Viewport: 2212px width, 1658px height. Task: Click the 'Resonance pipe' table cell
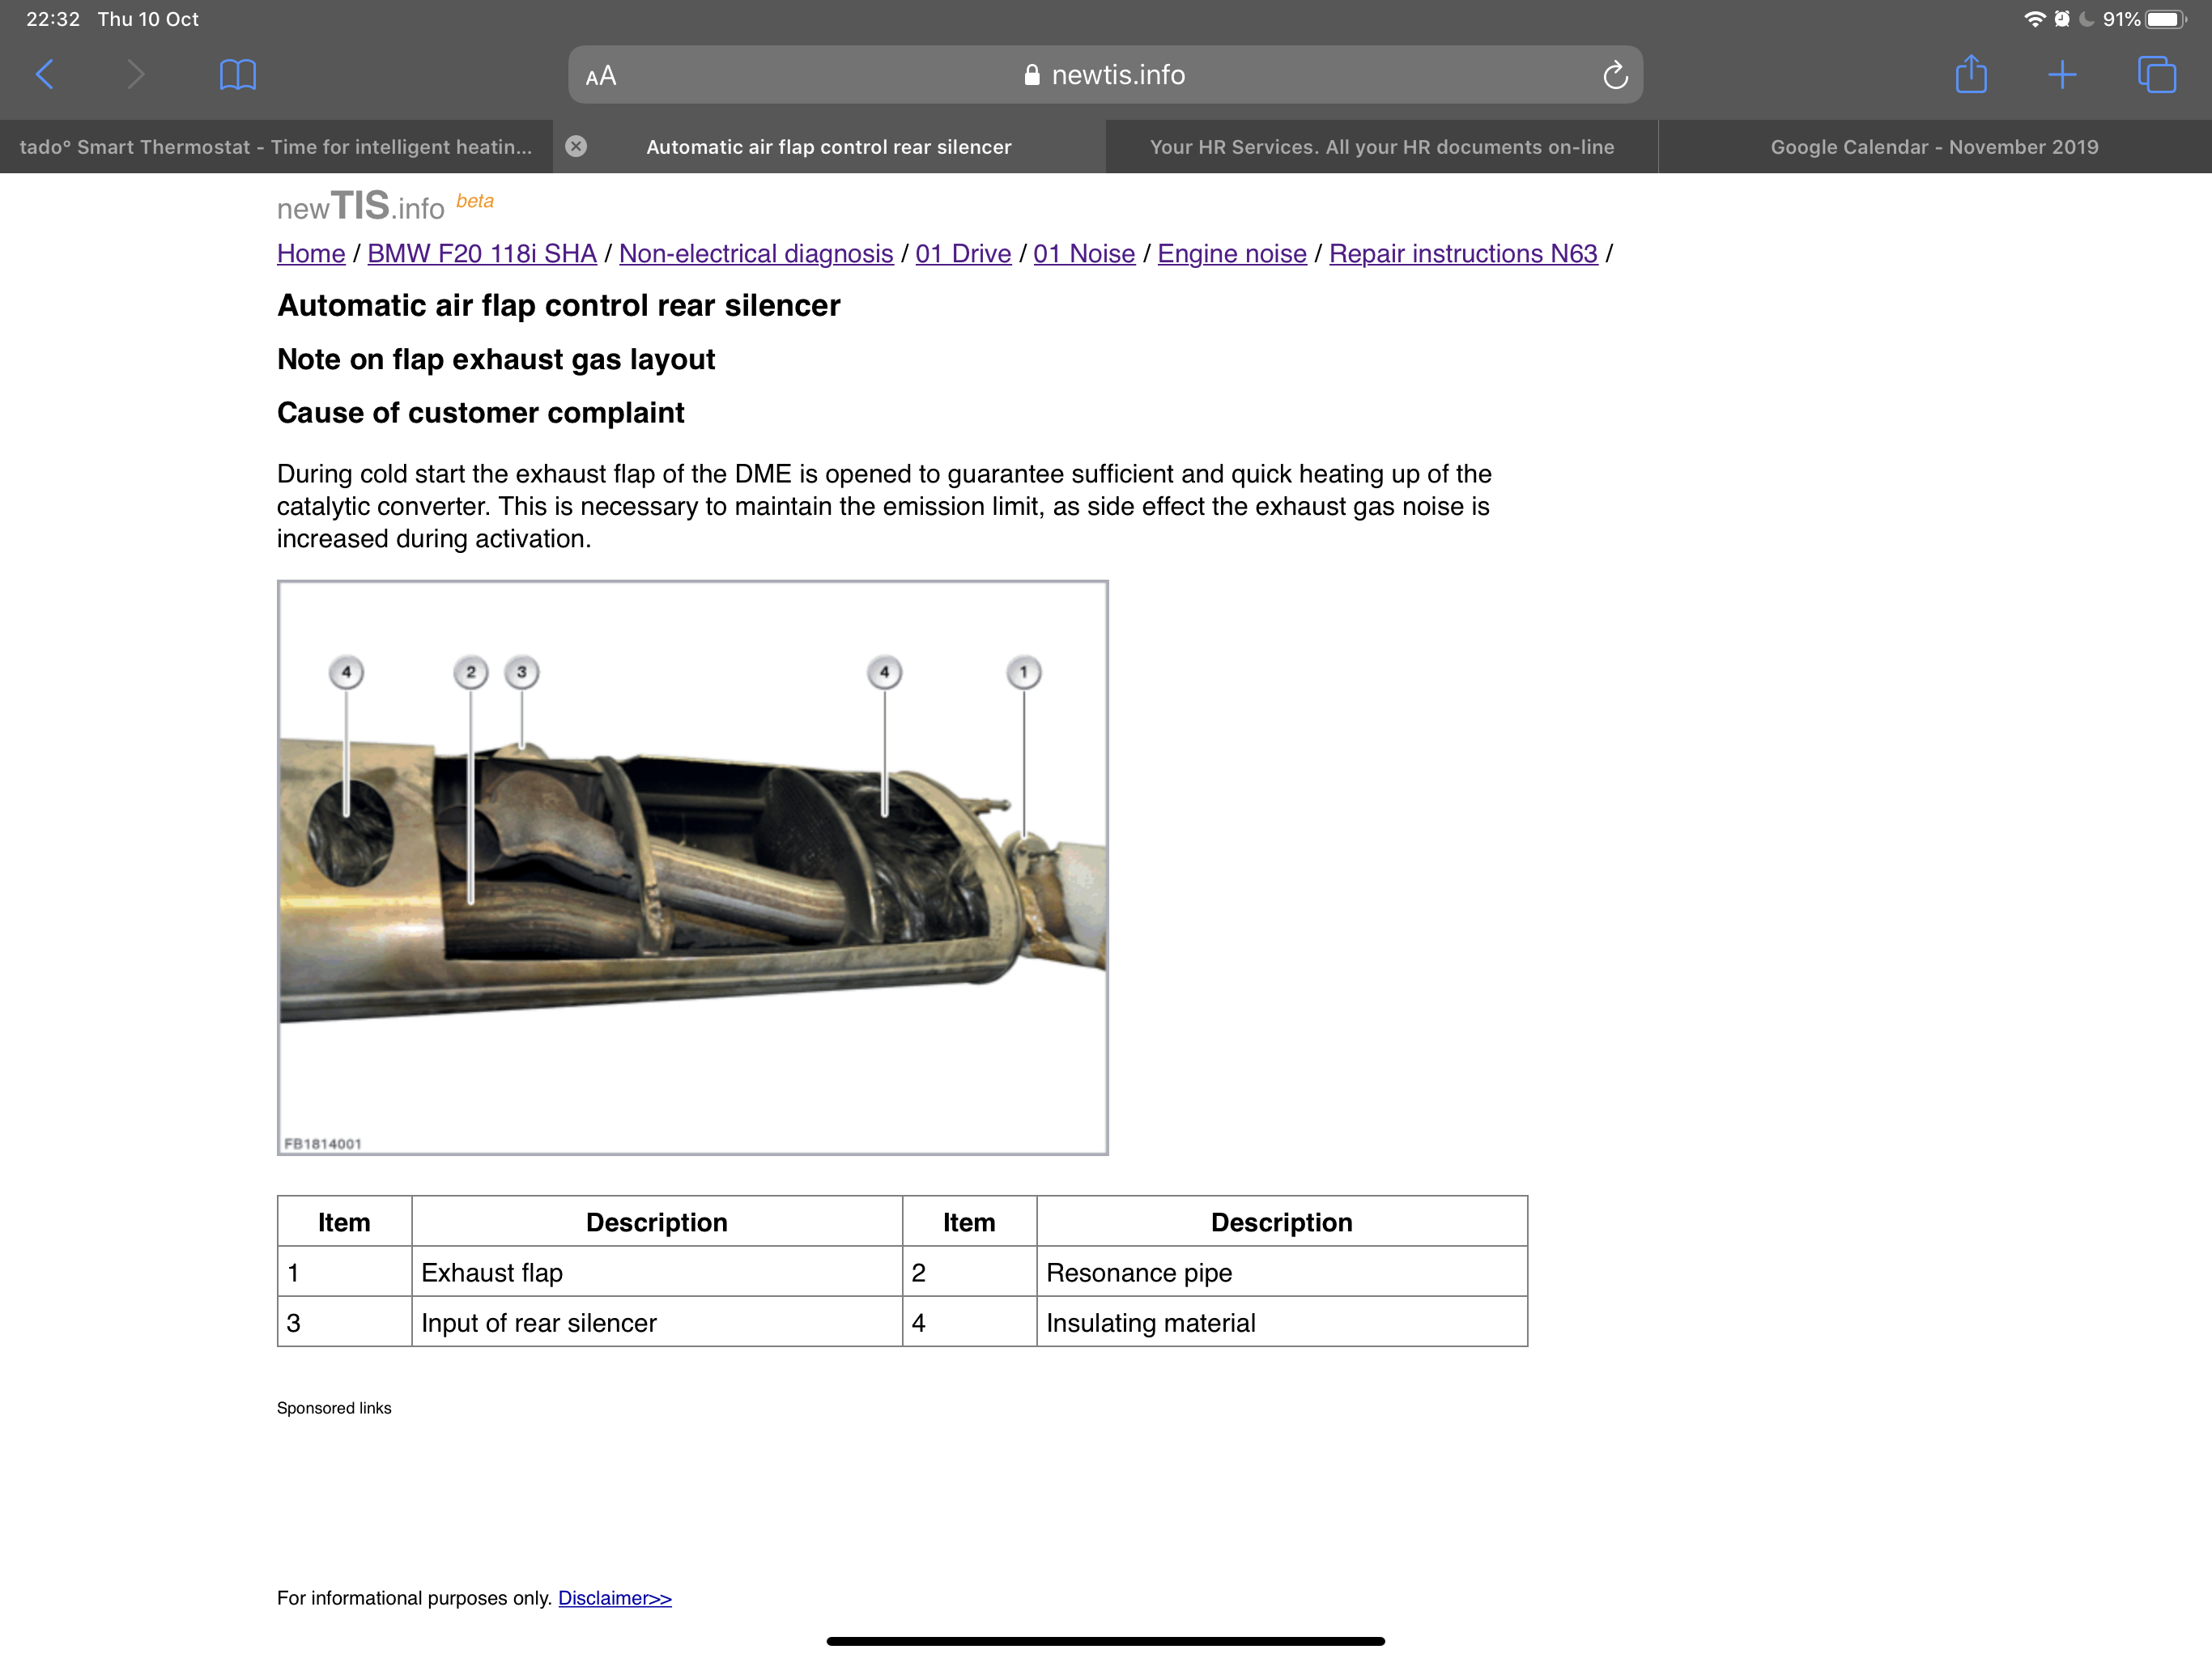[1282, 1273]
